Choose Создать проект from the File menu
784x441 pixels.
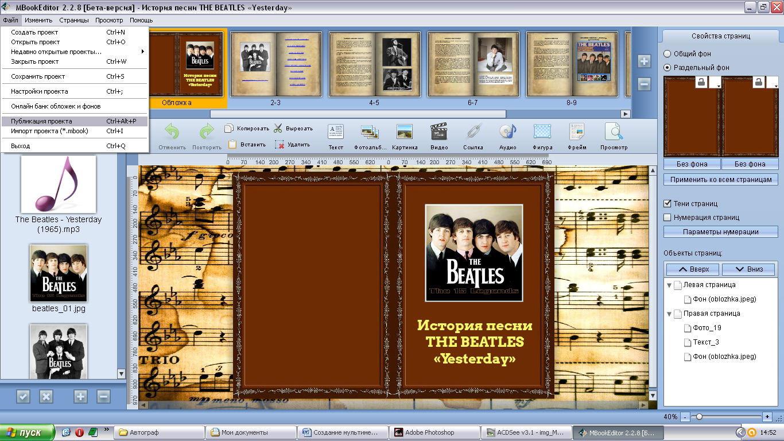pos(75,32)
